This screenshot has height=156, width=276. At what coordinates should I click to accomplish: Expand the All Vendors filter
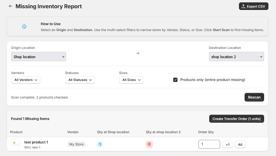[26, 80]
